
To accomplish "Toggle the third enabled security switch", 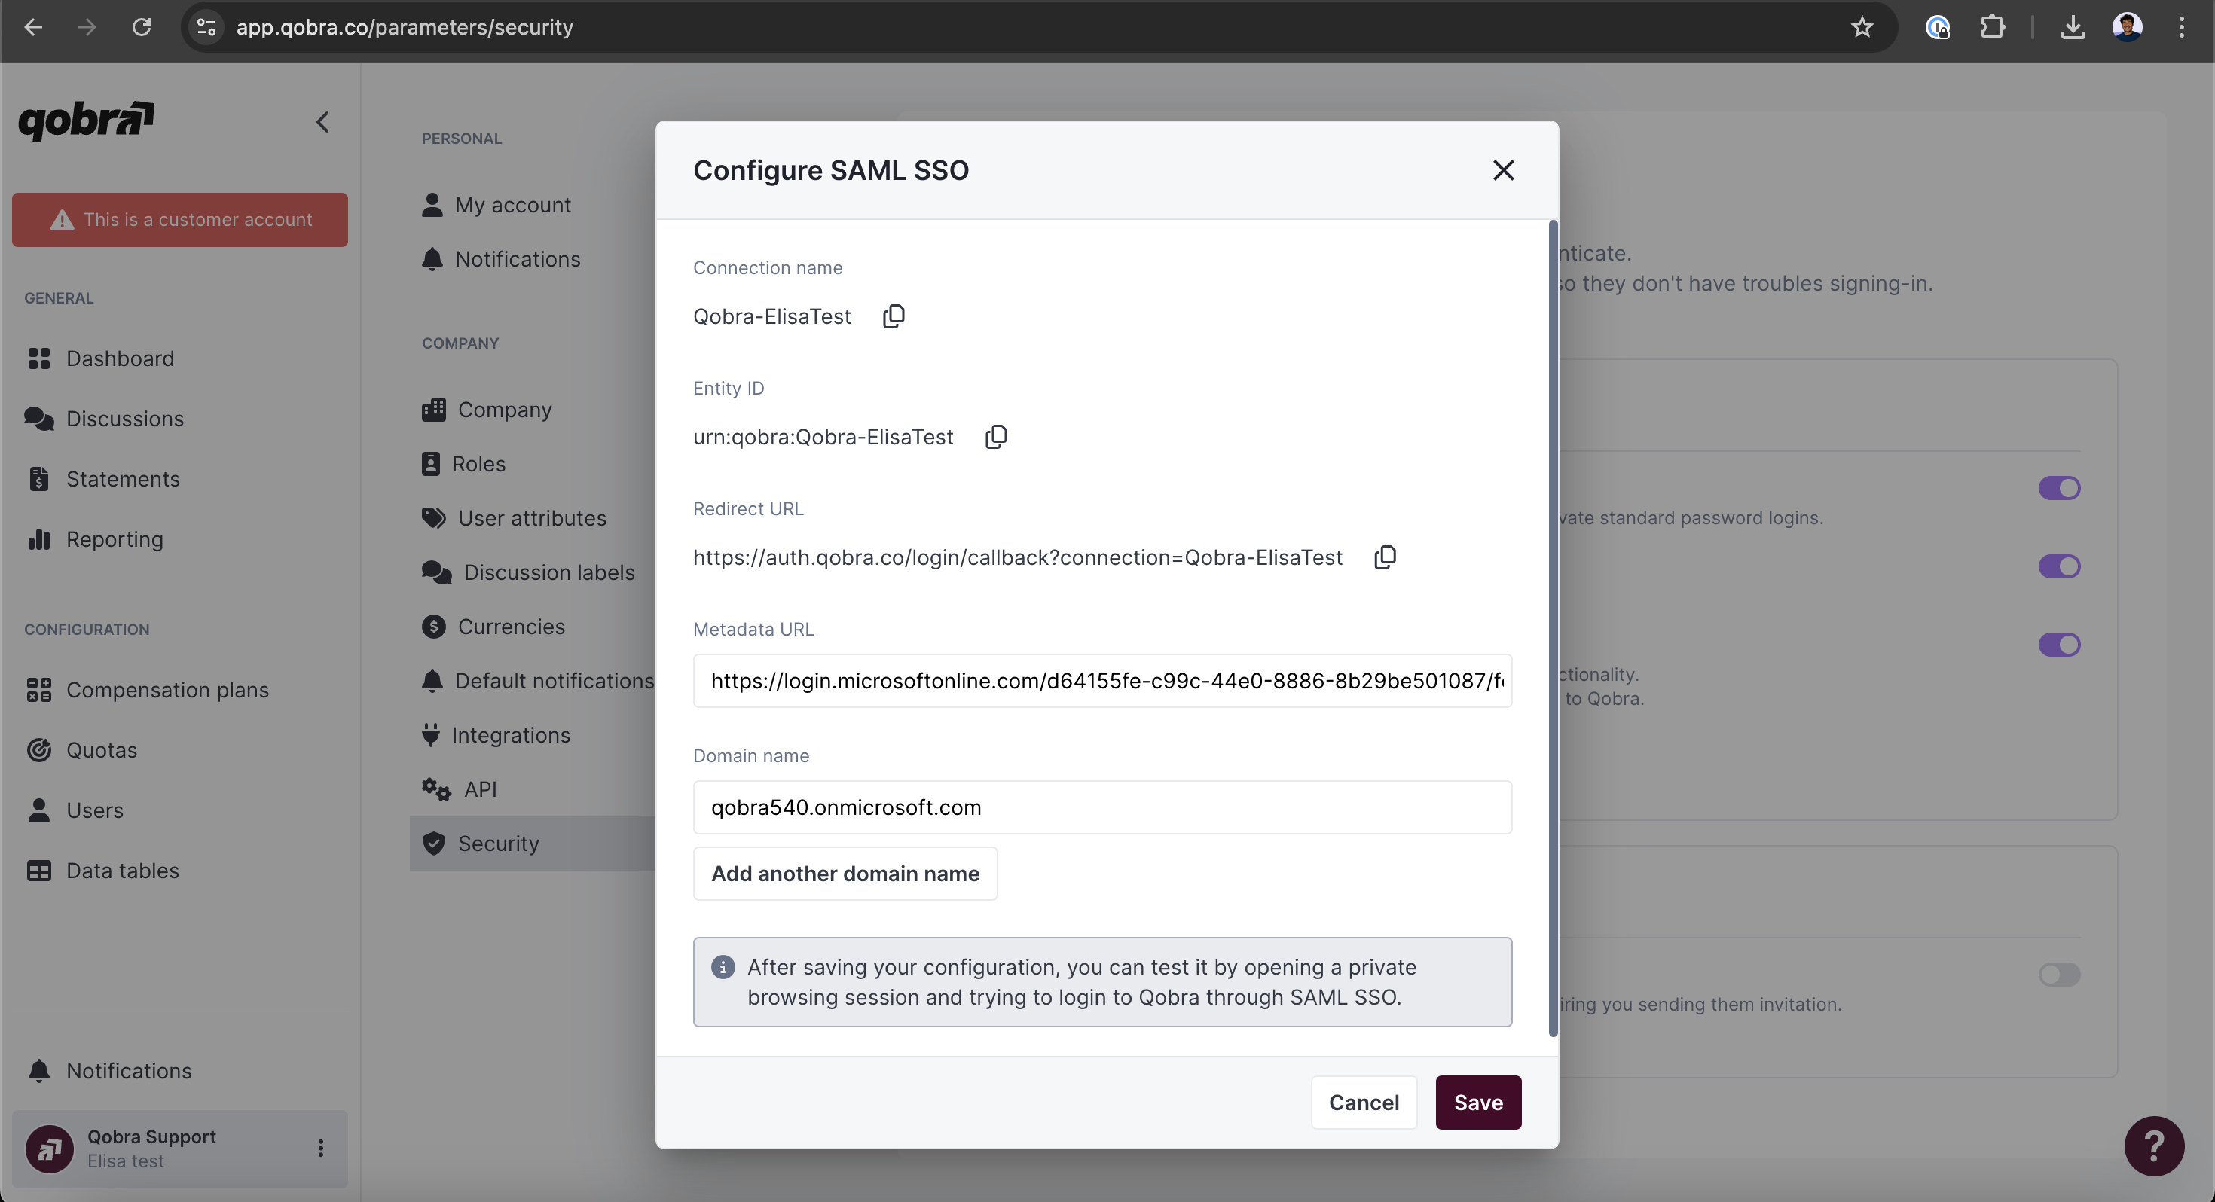I will (x=2058, y=645).
